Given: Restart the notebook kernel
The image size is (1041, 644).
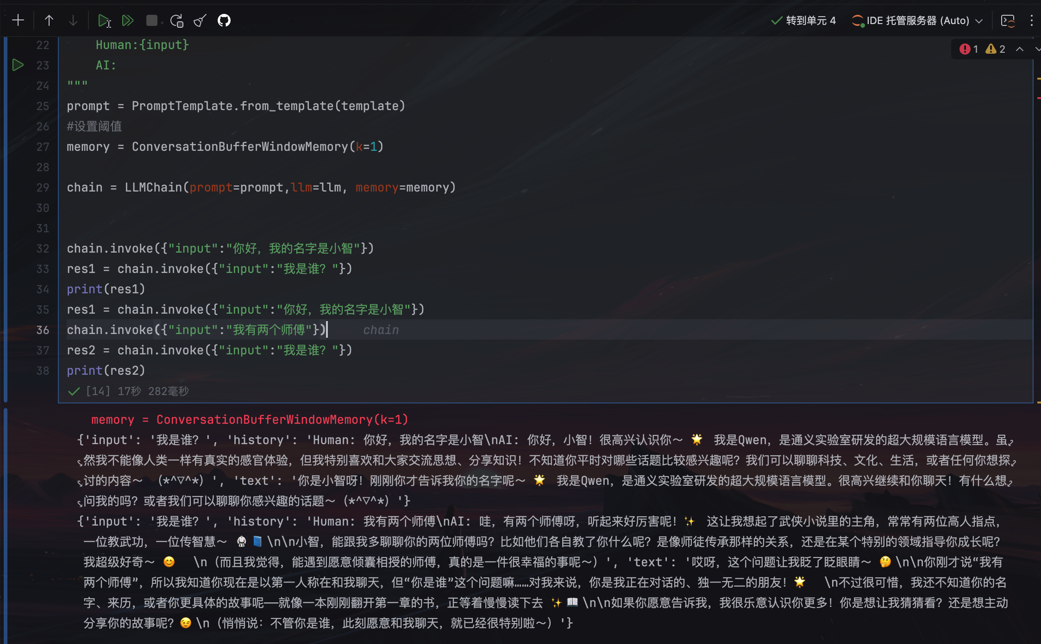Looking at the screenshot, I should pos(176,20).
